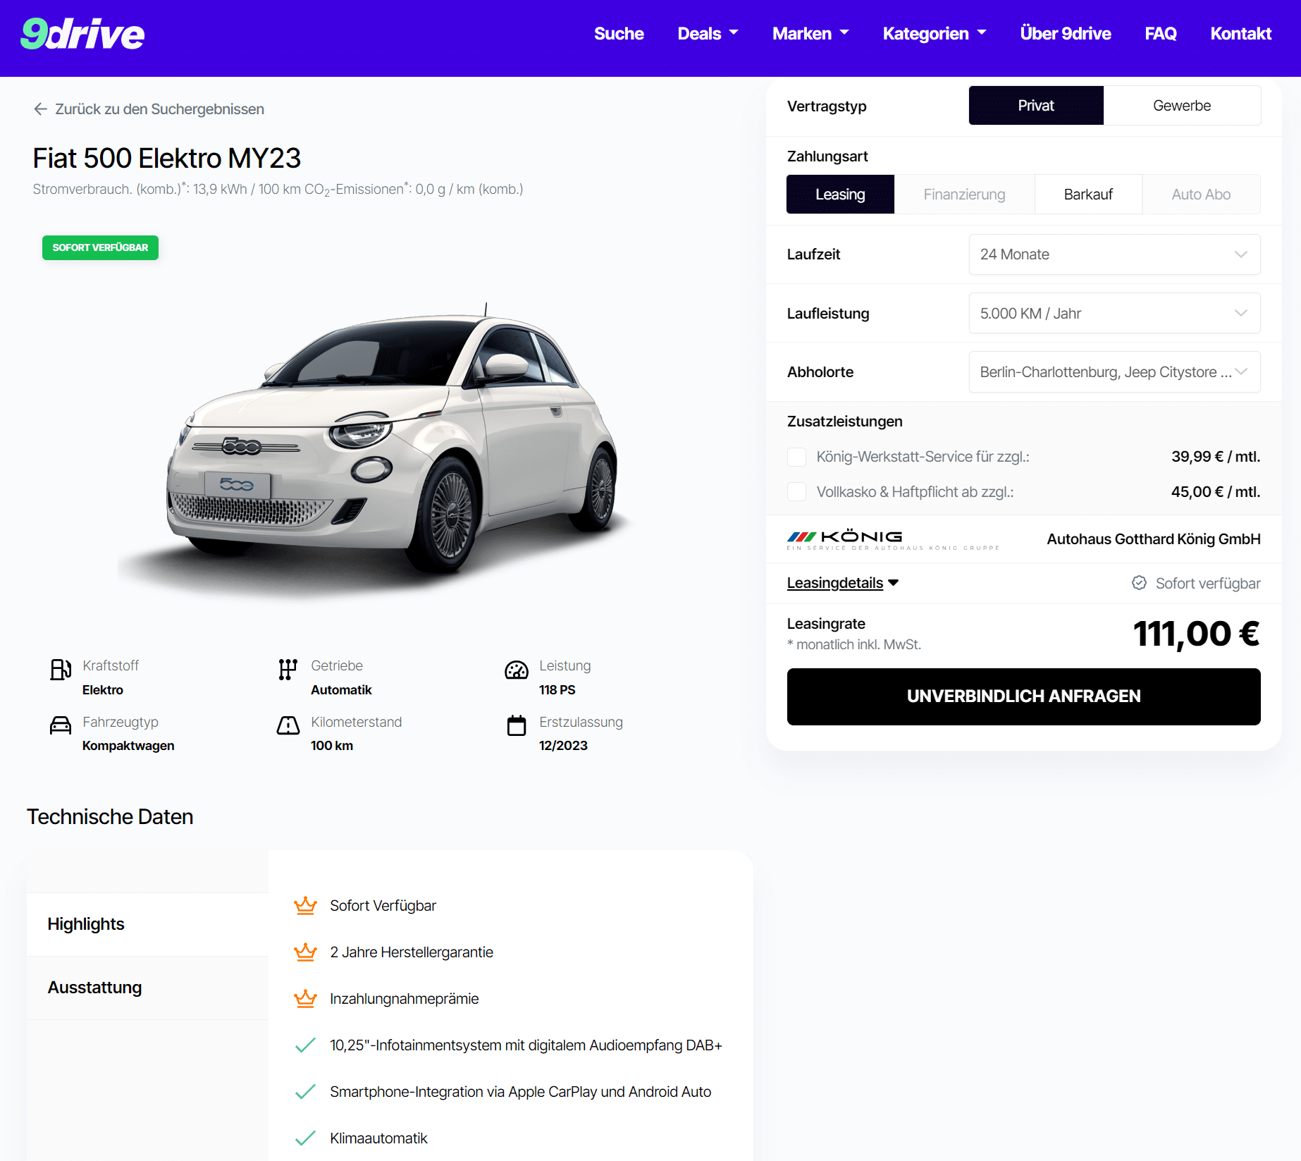Choose Barkauf payment type
The height and width of the screenshot is (1161, 1301).
pyautogui.click(x=1088, y=195)
